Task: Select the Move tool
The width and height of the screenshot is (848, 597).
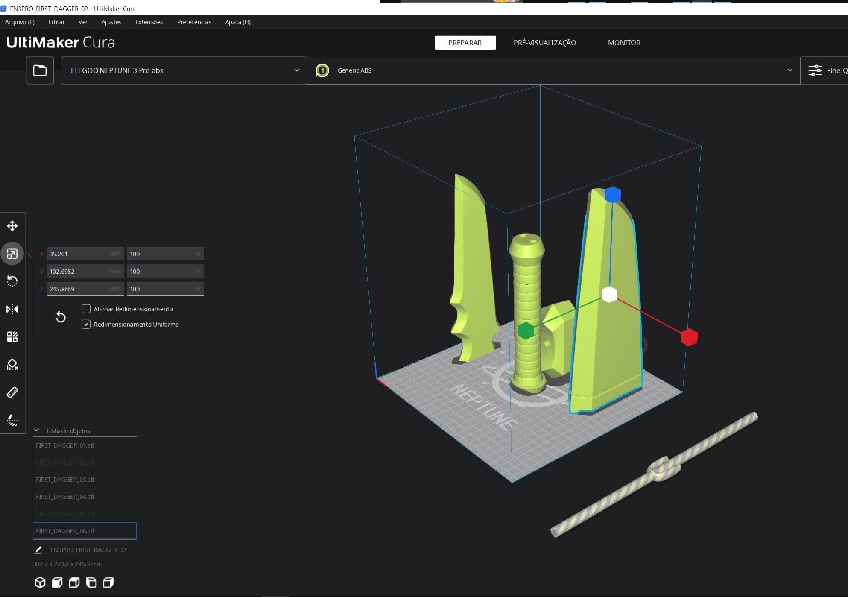Action: coord(12,226)
